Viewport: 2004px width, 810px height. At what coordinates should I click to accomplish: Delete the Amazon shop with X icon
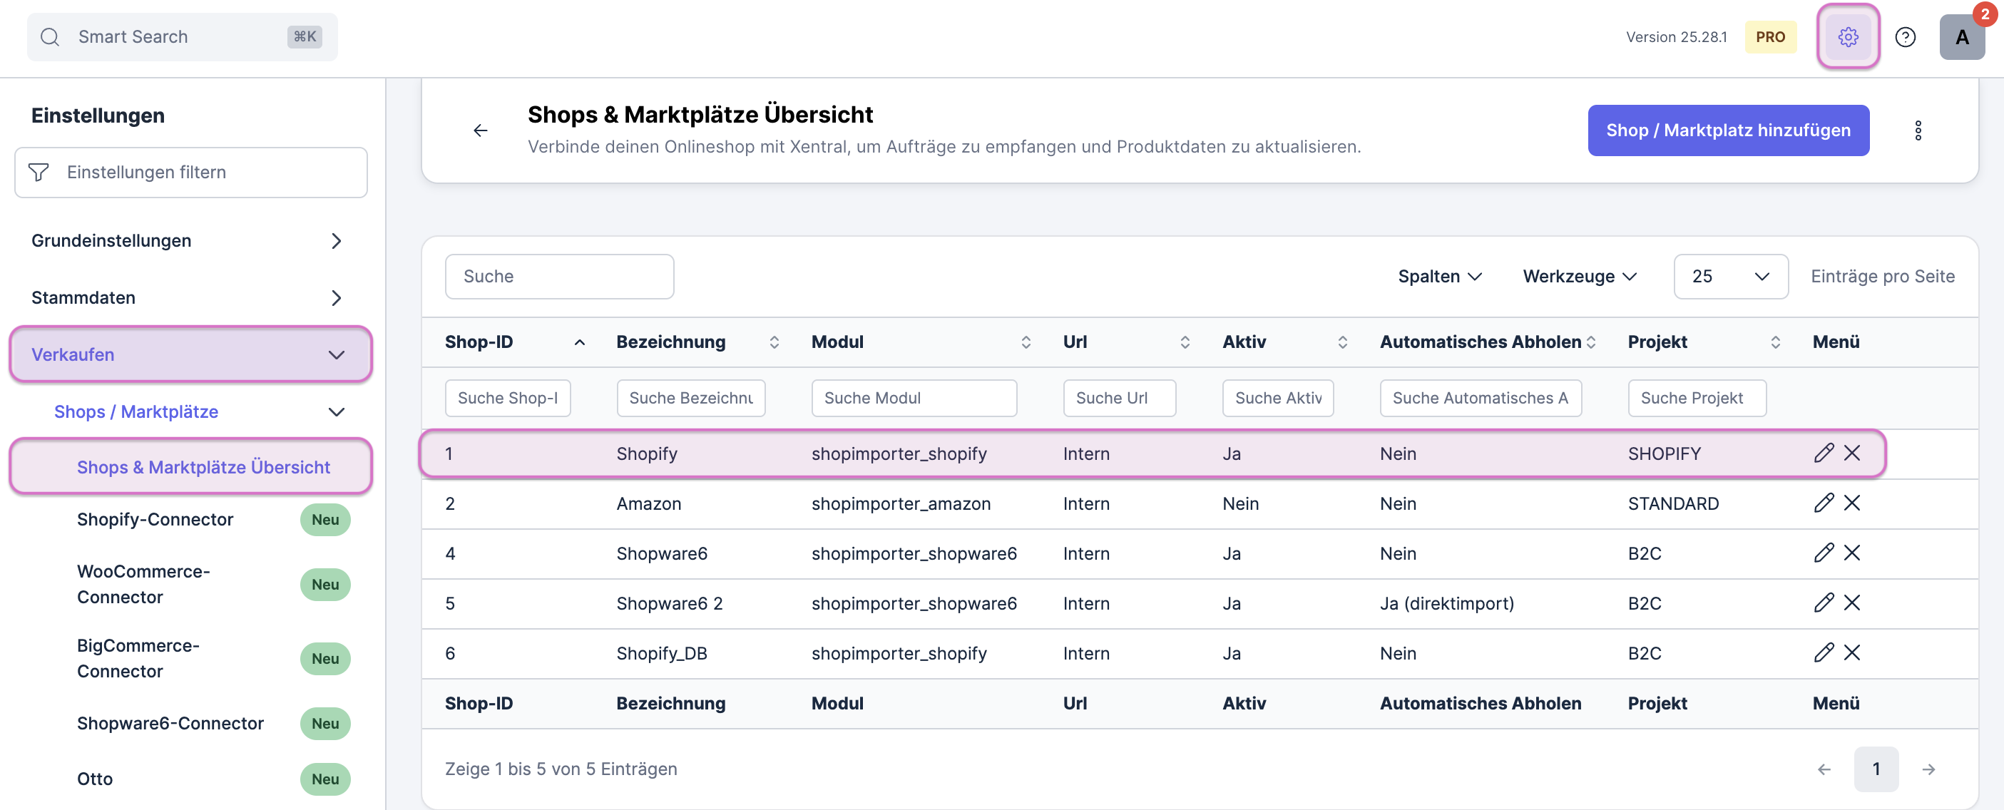point(1852,503)
